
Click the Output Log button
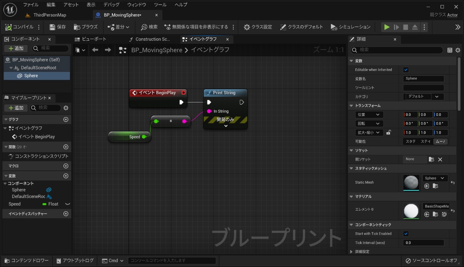(75, 260)
